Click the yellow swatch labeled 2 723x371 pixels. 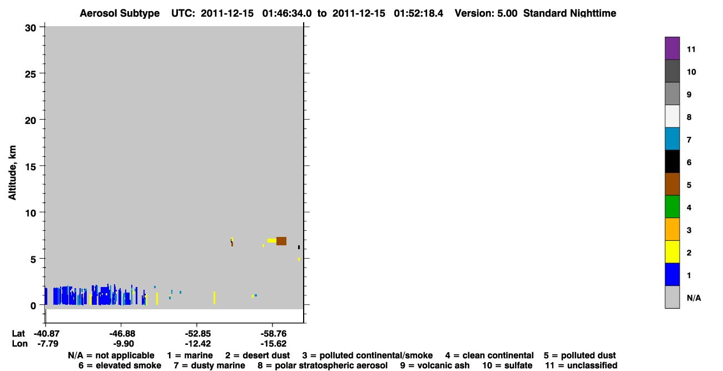tap(672, 252)
